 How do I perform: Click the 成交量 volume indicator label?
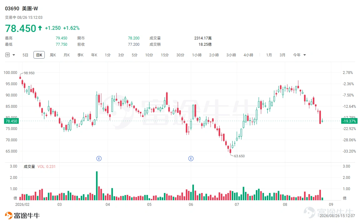(x=29, y=166)
